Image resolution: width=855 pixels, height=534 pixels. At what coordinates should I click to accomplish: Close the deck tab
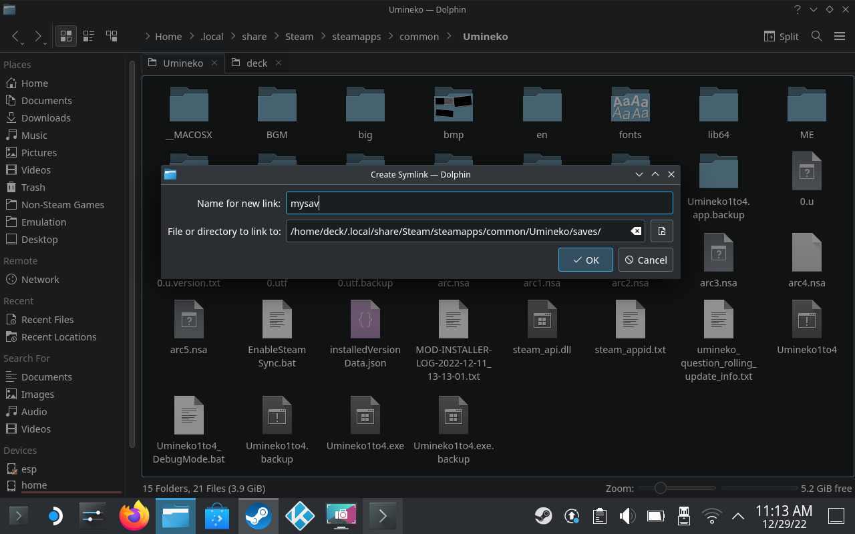click(x=279, y=63)
